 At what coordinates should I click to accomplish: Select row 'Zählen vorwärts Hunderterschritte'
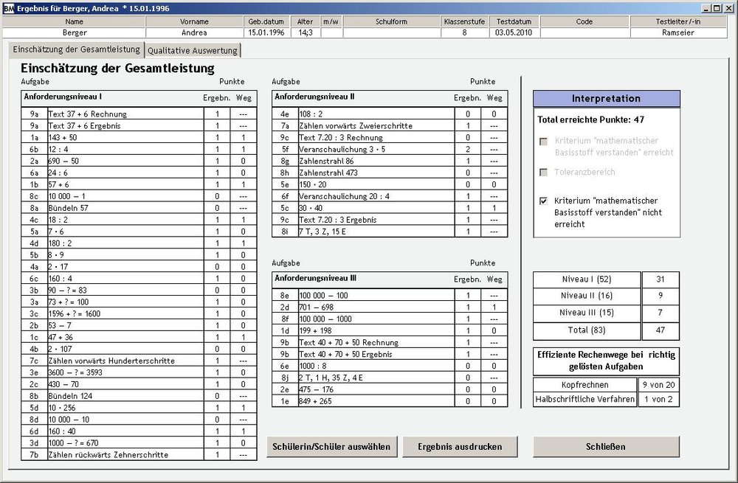click(139, 361)
